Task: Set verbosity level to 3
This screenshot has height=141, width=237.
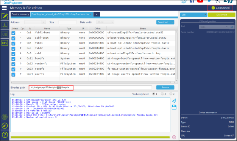Action: pos(171,94)
